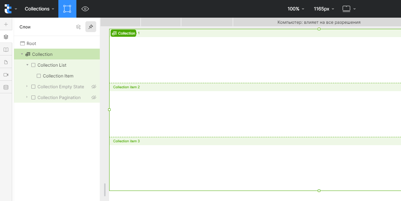Click the Root window icon

point(22,44)
